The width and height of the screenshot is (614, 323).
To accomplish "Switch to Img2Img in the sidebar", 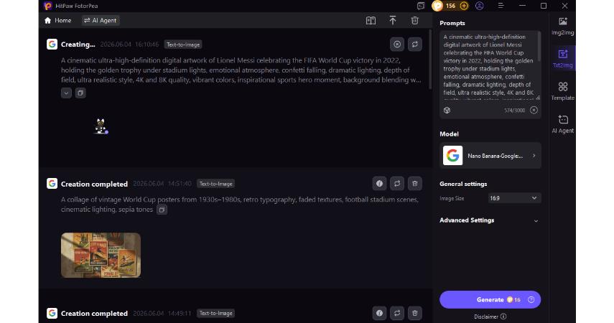I will [x=563, y=27].
